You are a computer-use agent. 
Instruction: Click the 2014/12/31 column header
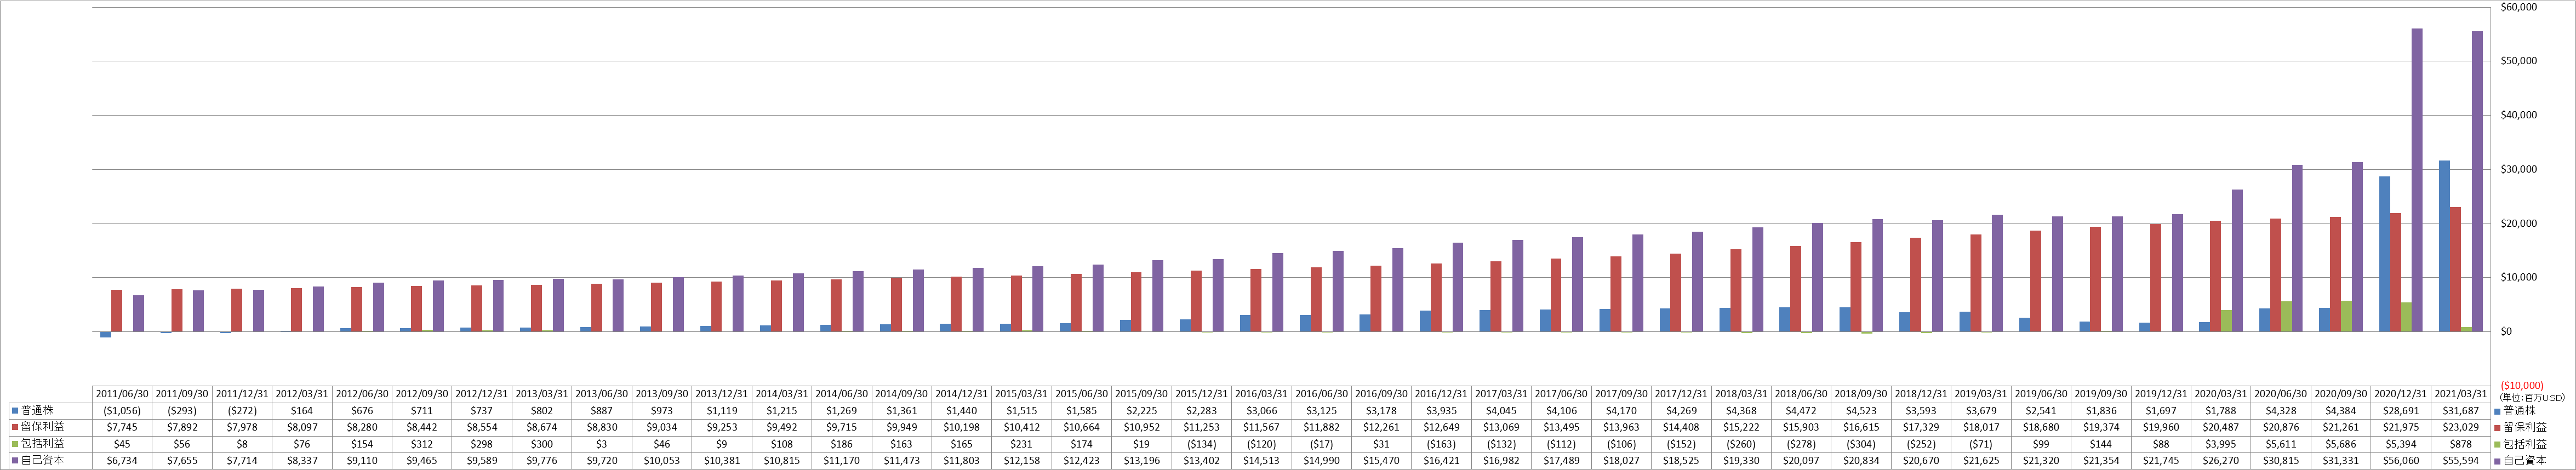coord(962,394)
